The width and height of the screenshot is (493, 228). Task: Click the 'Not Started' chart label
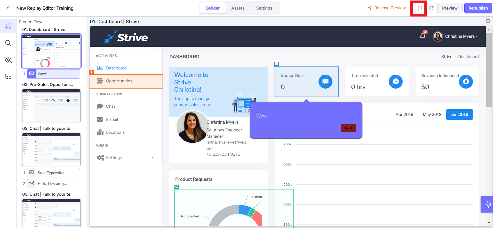pos(190,216)
